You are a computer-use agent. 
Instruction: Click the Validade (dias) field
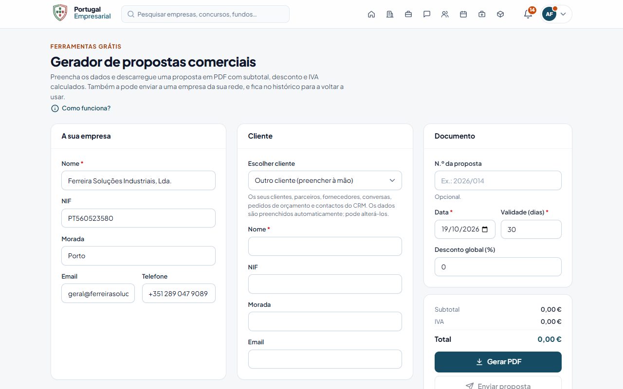[531, 230]
